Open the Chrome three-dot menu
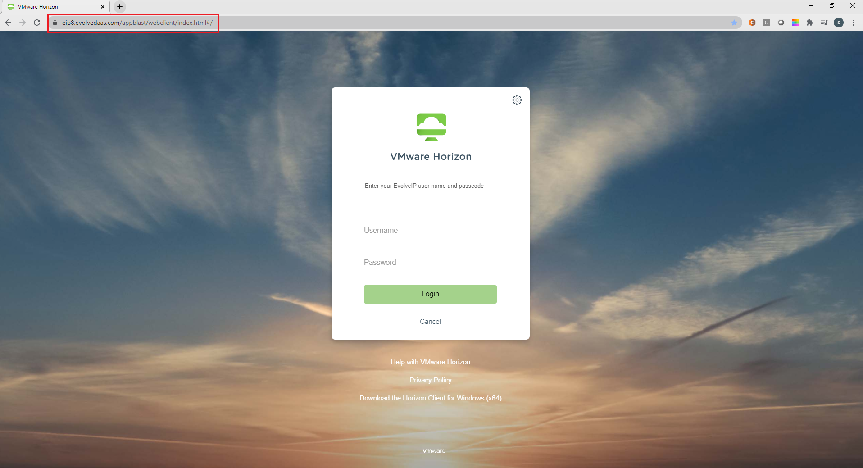The image size is (863, 468). [853, 23]
